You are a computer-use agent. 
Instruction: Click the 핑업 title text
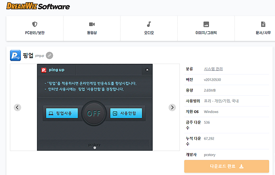click(28, 55)
